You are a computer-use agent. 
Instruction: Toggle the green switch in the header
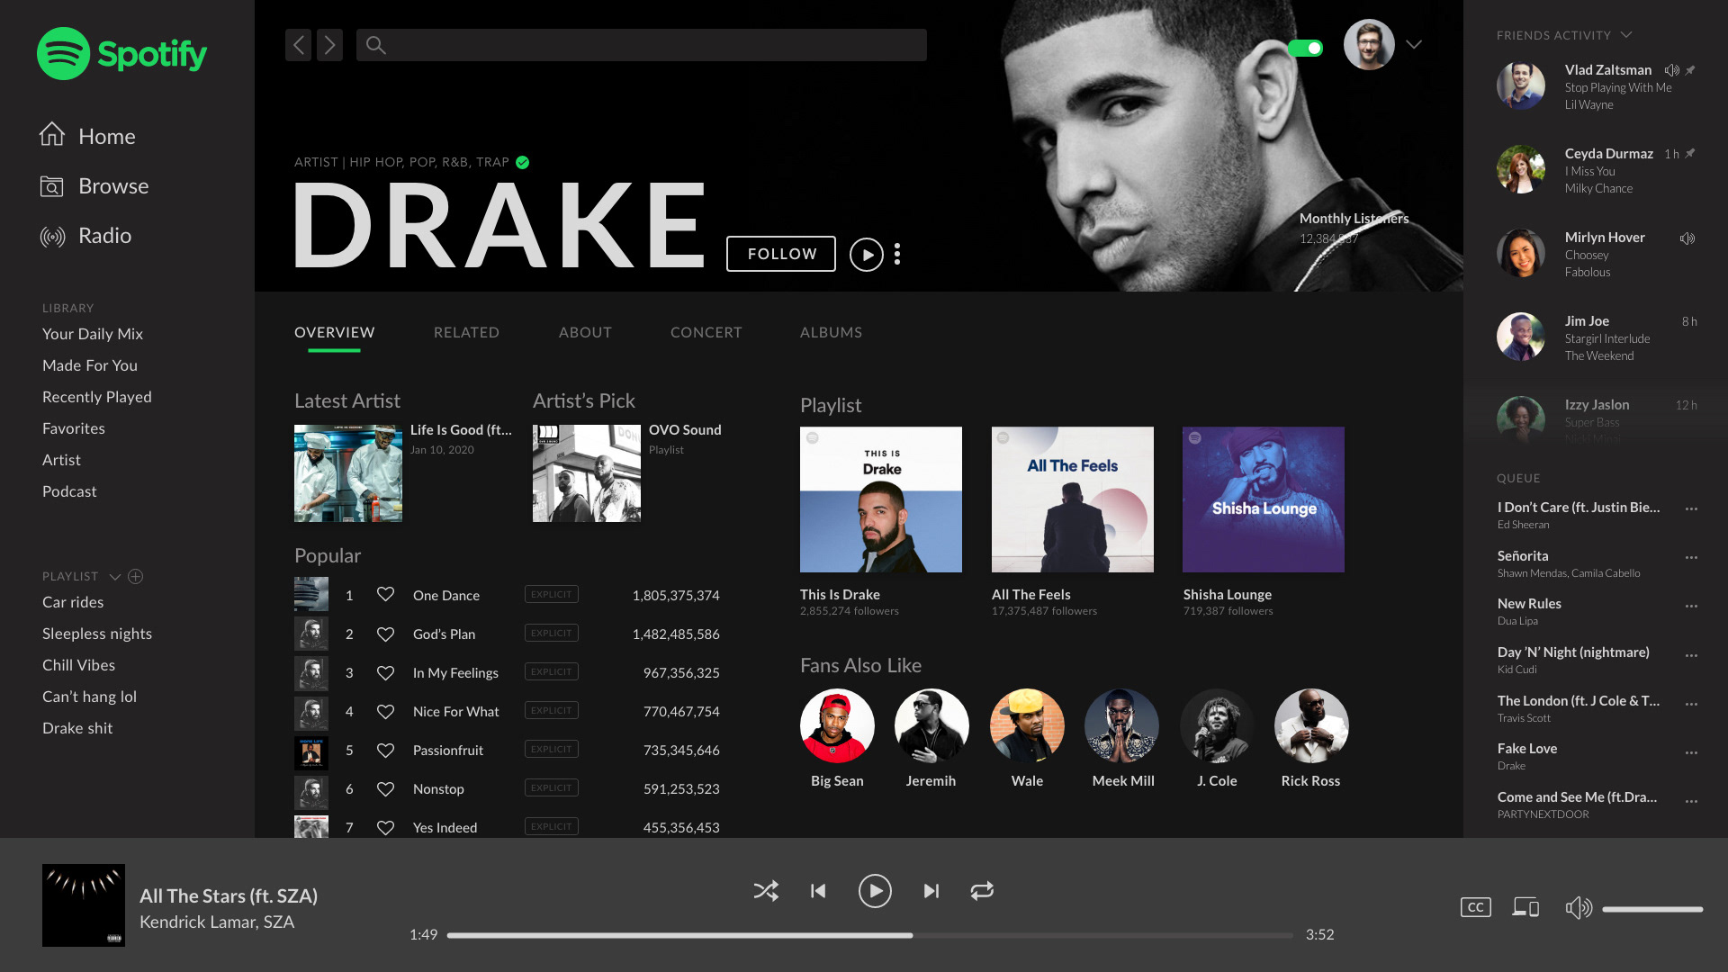click(1305, 48)
